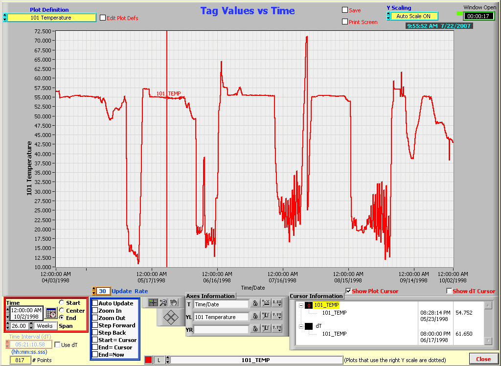501x366 pixels.
Task: Autoscale the YL 101 Temperature axis once
Action: click(x=266, y=316)
